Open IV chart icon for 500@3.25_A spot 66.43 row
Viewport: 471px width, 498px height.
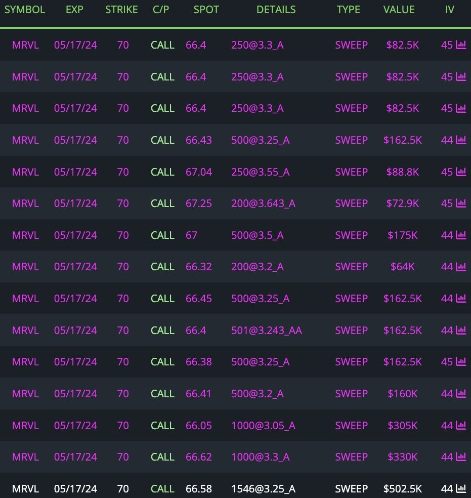[x=461, y=140]
